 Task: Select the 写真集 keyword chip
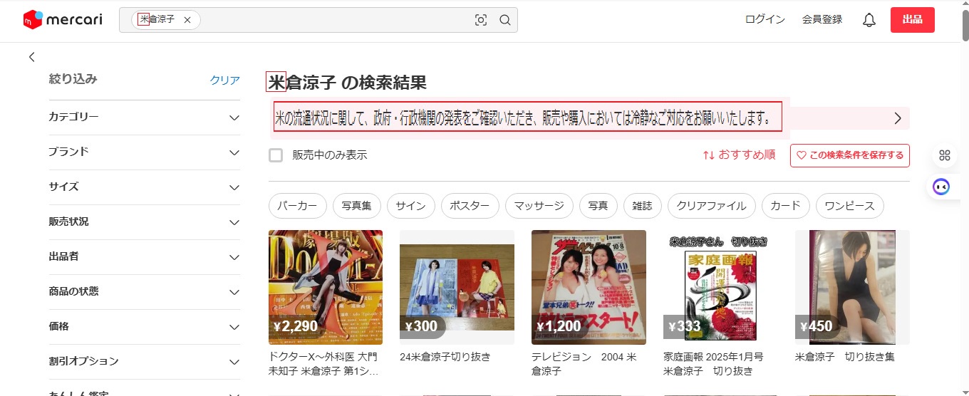pos(357,206)
